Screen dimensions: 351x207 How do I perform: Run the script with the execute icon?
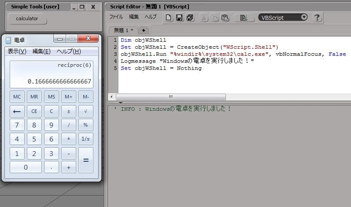coord(244,18)
